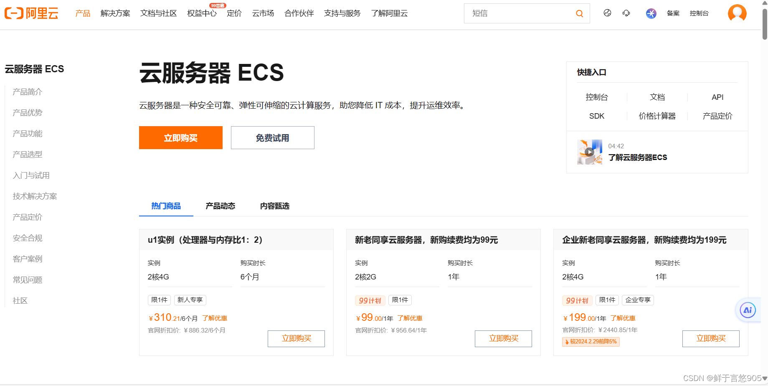Open the 了解阿里云 top menu
The width and height of the screenshot is (768, 386).
[389, 13]
